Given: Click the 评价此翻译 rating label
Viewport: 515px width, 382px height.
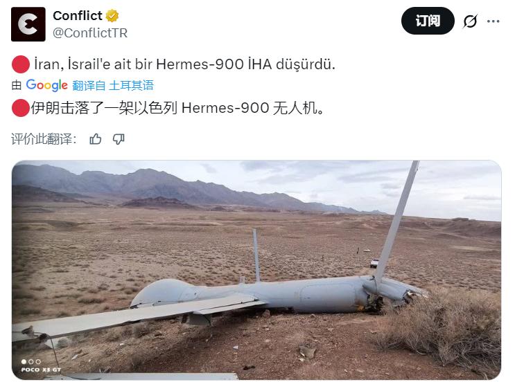Looking at the screenshot, I should pos(44,139).
